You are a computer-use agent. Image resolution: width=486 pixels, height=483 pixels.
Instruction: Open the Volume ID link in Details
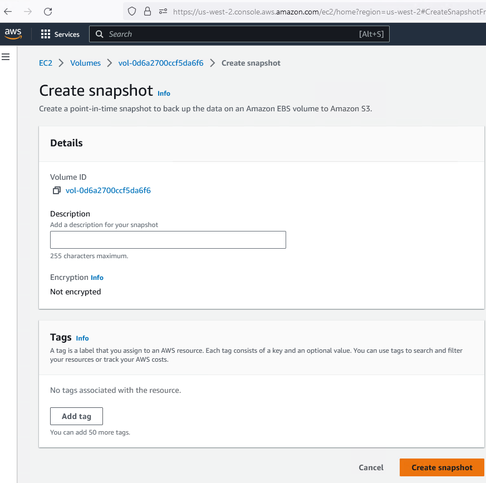pos(108,191)
